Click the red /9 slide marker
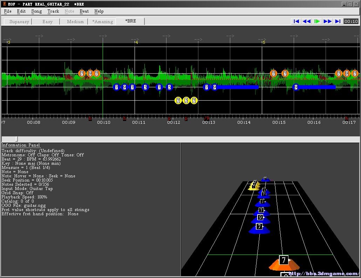 (x=207, y=118)
